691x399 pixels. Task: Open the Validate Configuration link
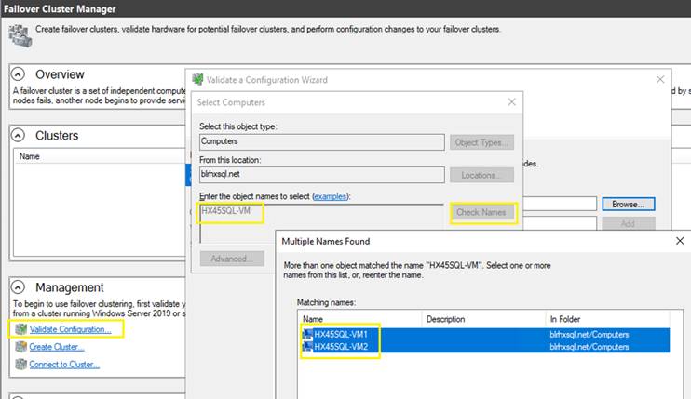tap(70, 329)
